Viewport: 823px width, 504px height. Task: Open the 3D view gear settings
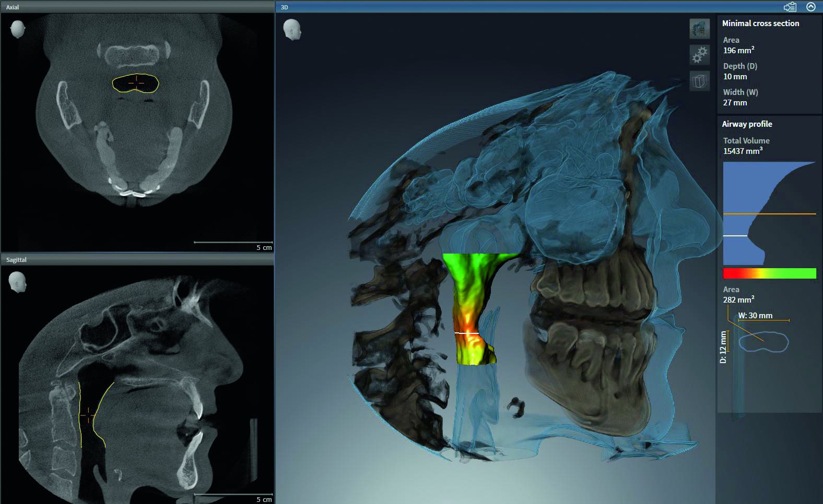click(700, 55)
